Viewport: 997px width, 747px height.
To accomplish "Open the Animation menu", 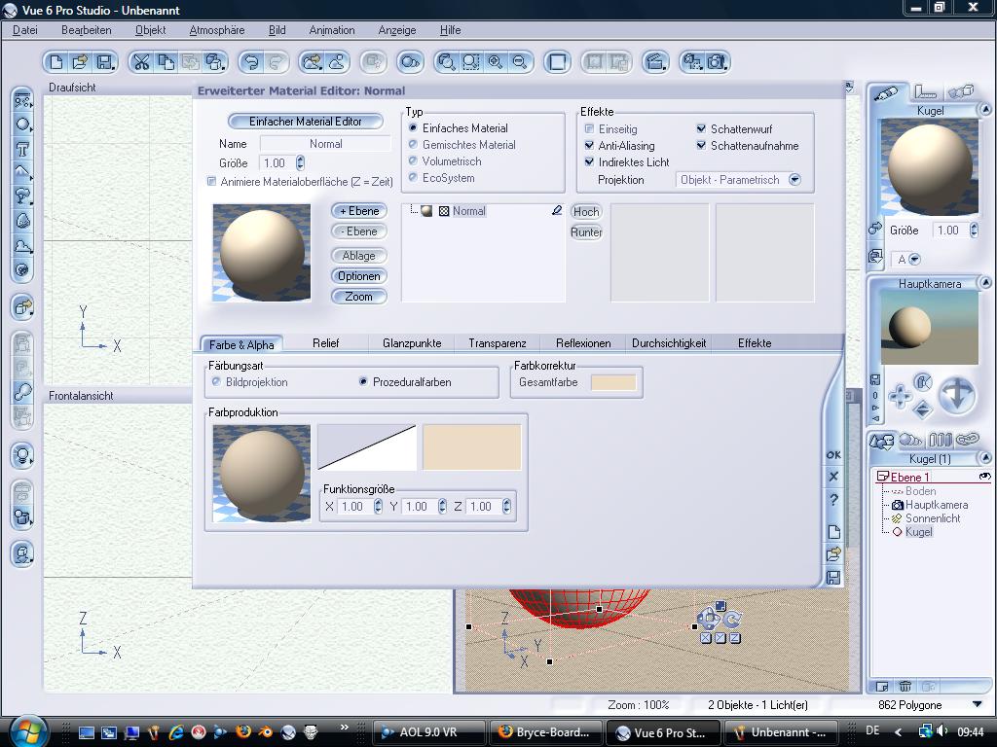I will point(332,30).
